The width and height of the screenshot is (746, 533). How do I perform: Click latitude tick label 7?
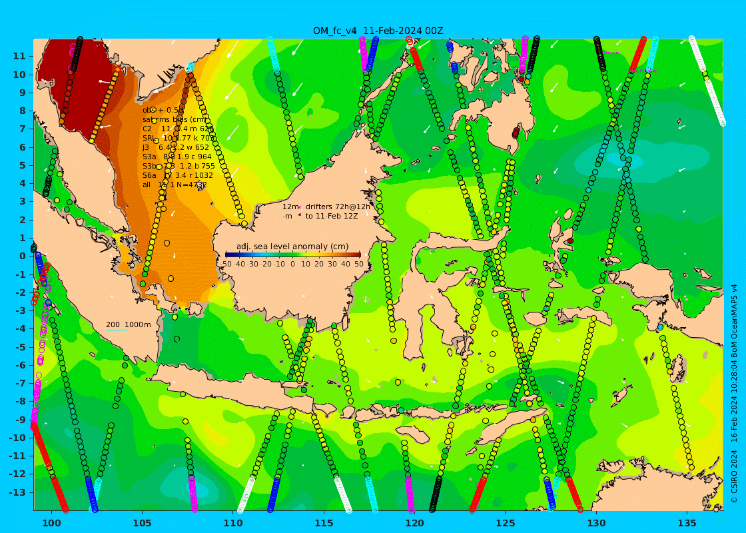[23, 129]
